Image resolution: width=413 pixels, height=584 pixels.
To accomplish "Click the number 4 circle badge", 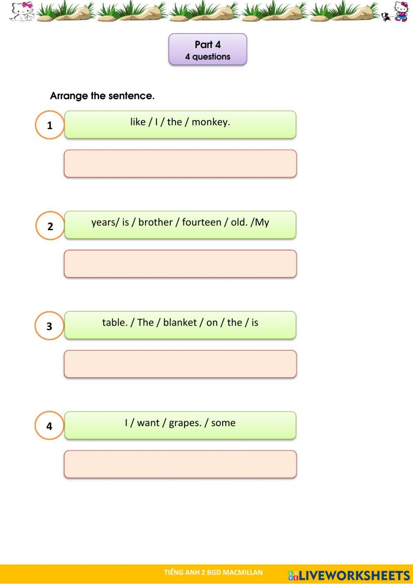I will click(49, 426).
